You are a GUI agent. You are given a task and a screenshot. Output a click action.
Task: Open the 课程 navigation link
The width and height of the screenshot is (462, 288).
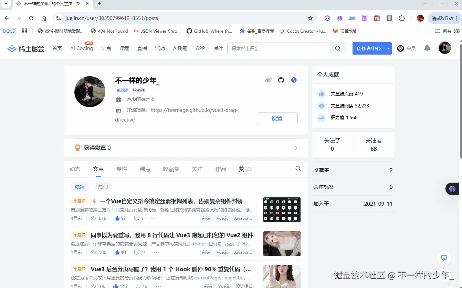click(124, 48)
